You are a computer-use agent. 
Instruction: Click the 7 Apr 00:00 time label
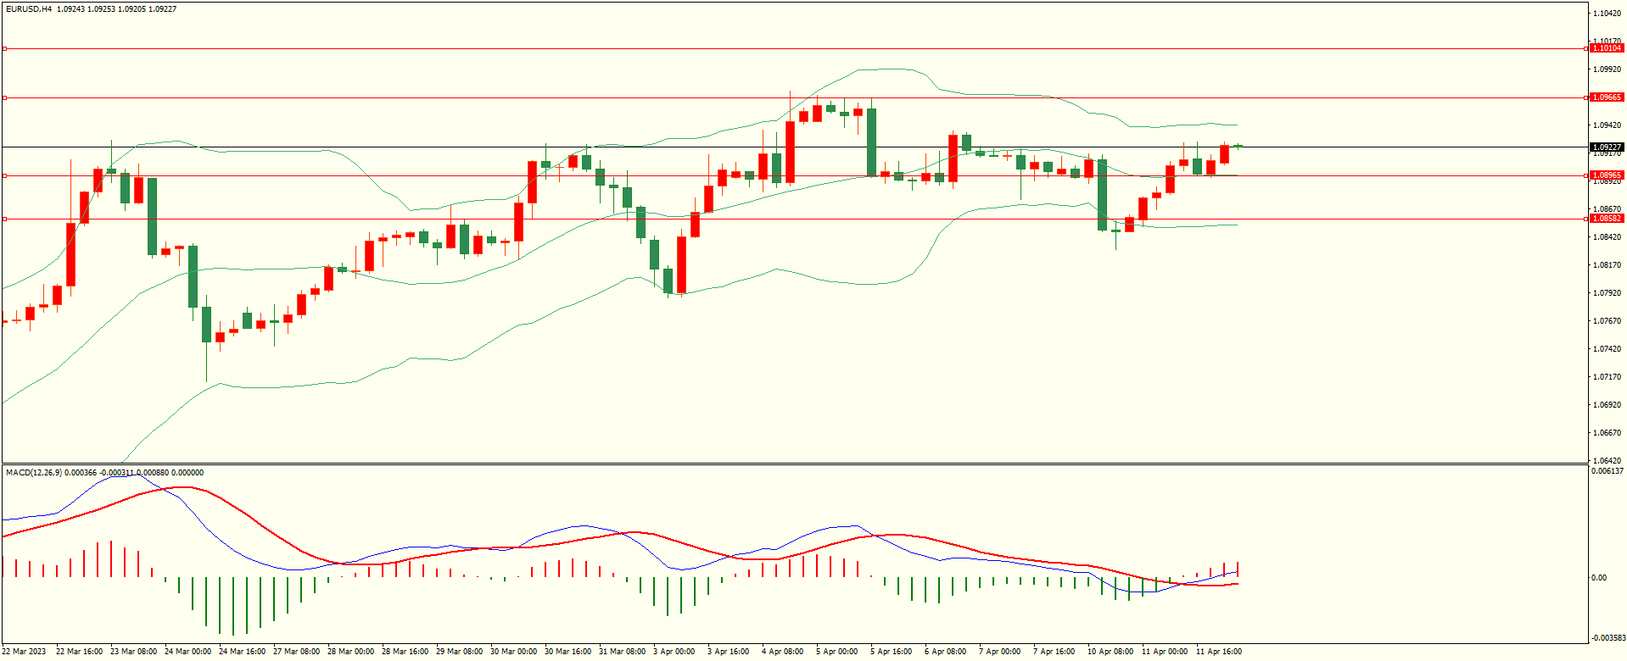[x=999, y=652]
